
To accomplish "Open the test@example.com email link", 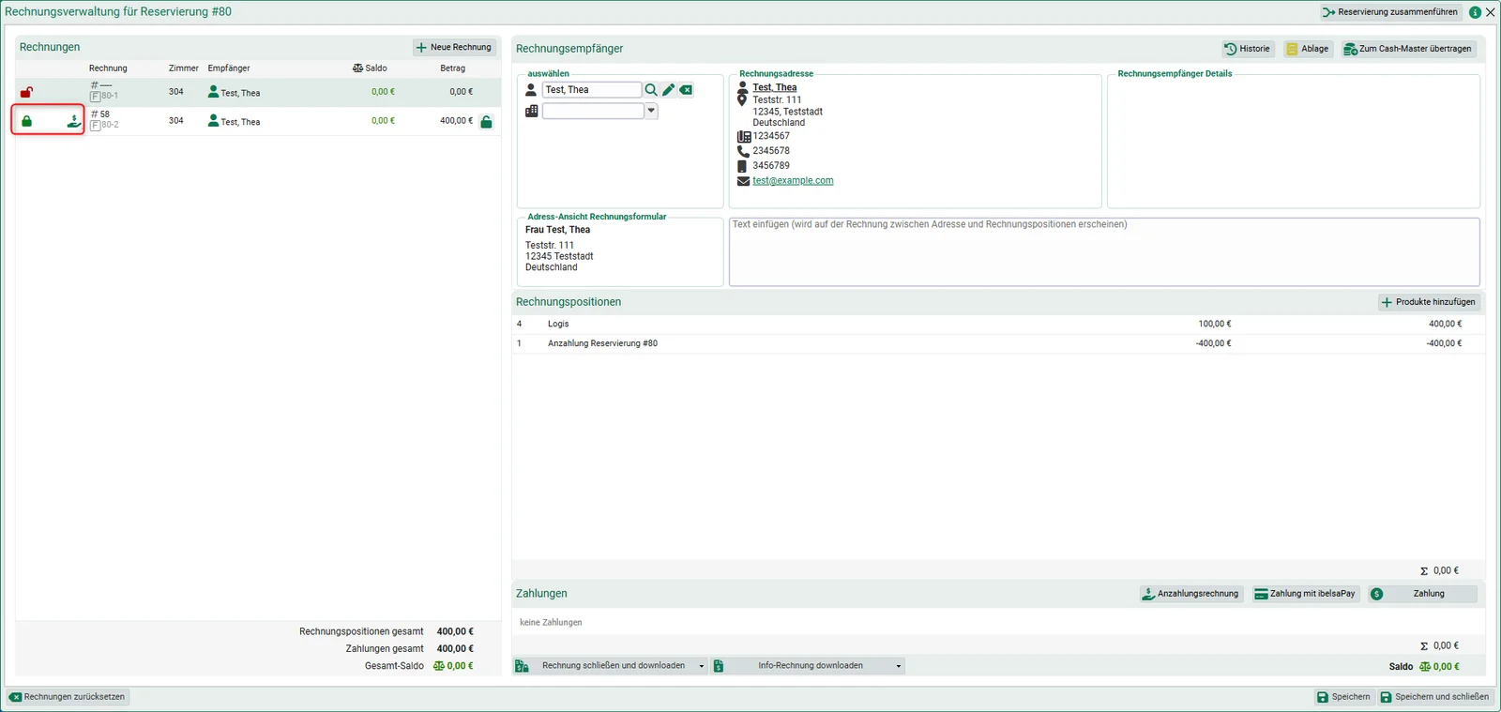I will point(793,181).
